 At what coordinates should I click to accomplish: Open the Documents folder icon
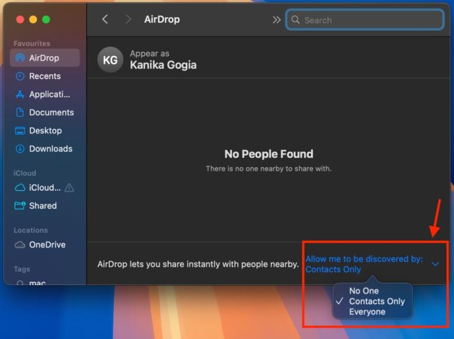(20, 112)
